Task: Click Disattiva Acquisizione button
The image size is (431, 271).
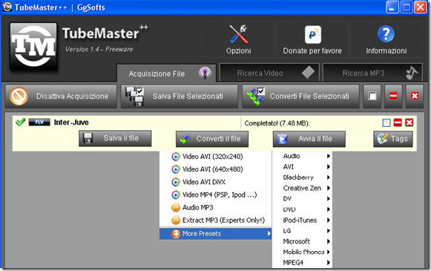Action: (x=61, y=97)
